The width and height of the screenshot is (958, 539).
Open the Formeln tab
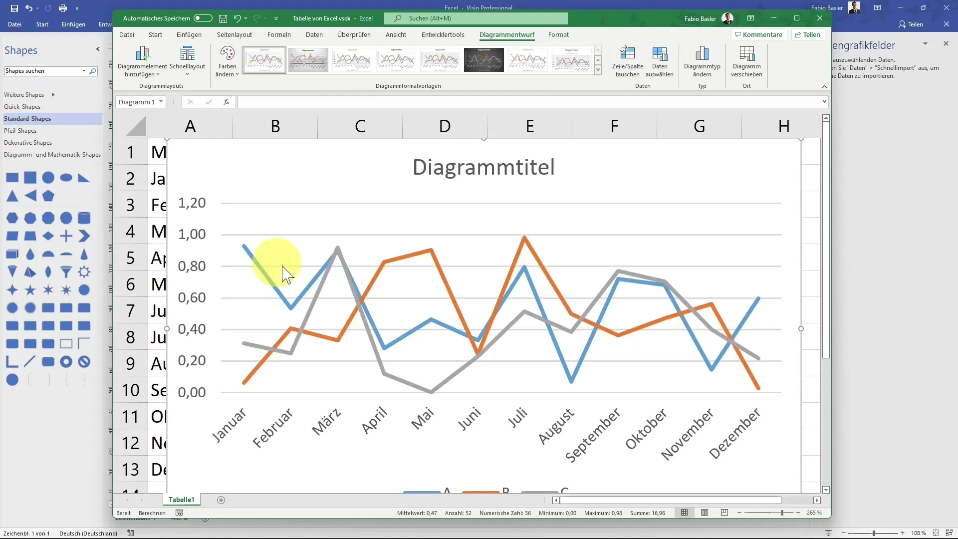(279, 35)
